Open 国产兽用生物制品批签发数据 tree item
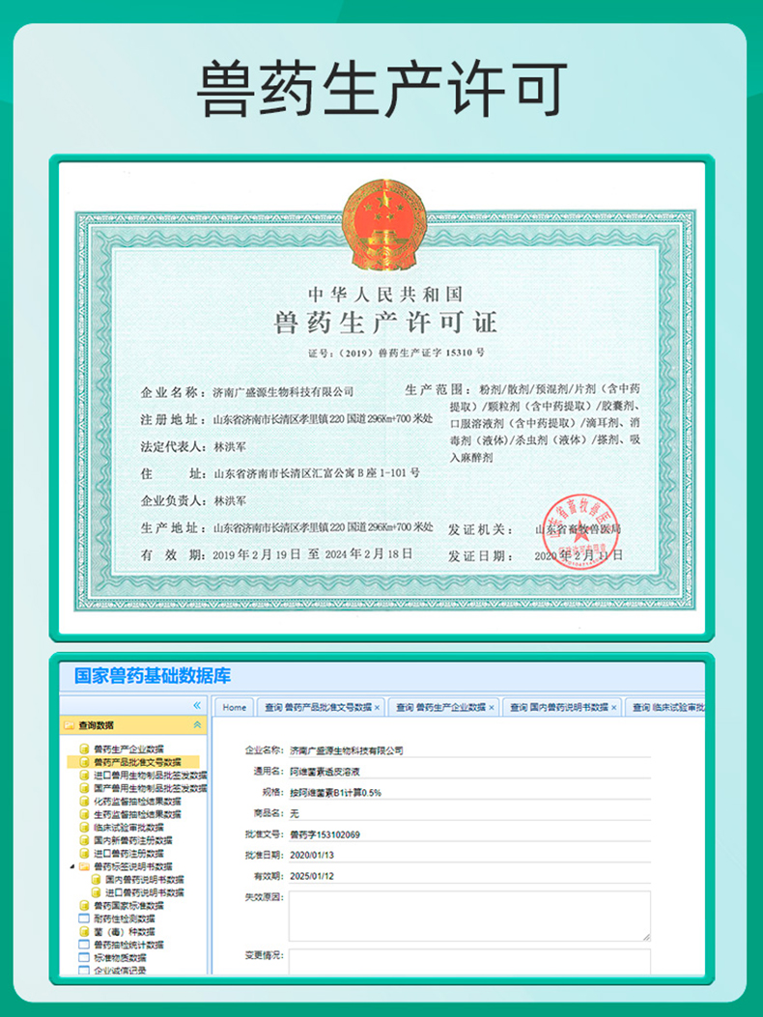 point(151,788)
